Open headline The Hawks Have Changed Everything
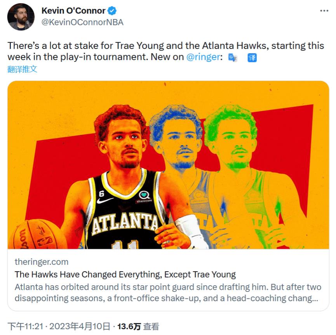The height and width of the screenshot is (335, 336). coord(125,274)
